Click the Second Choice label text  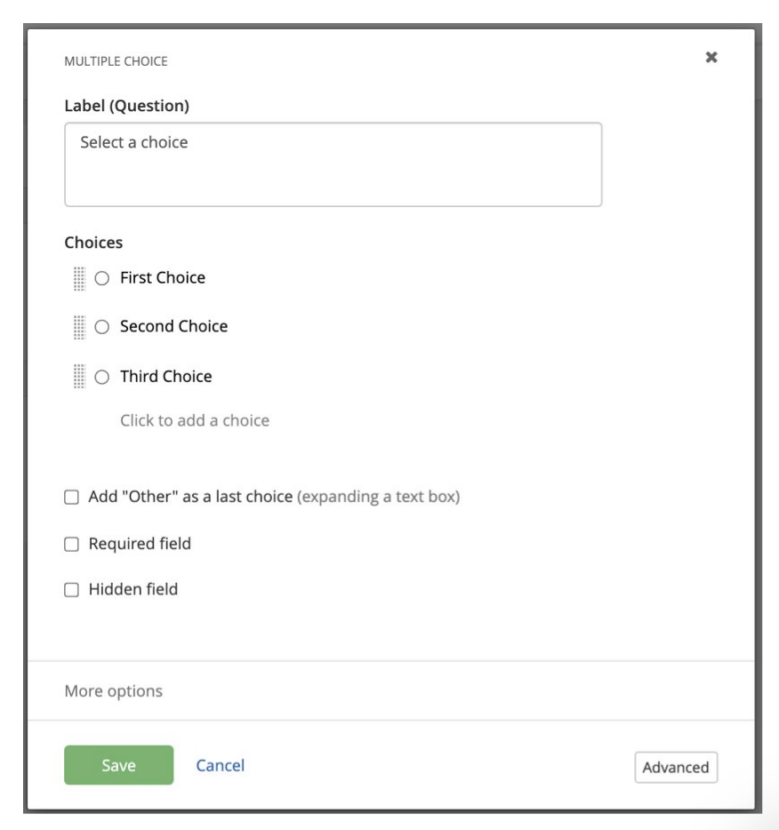coord(173,327)
